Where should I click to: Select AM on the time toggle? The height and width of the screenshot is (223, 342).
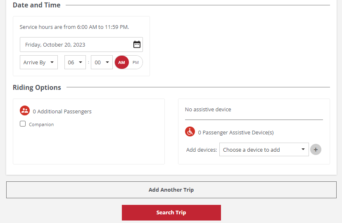[122, 62]
